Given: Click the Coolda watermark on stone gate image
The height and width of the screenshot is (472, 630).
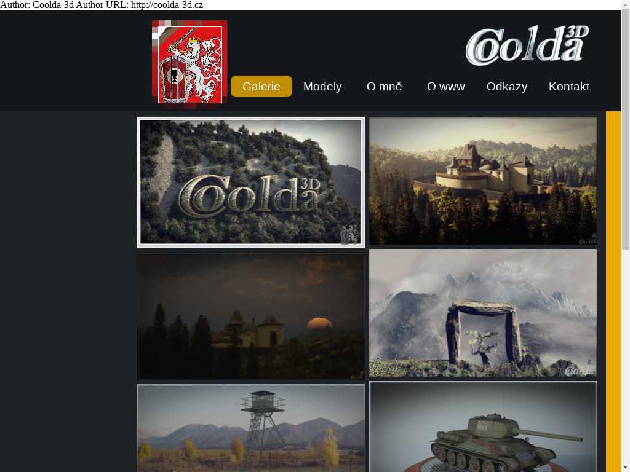Looking at the screenshot, I should click(x=579, y=370).
